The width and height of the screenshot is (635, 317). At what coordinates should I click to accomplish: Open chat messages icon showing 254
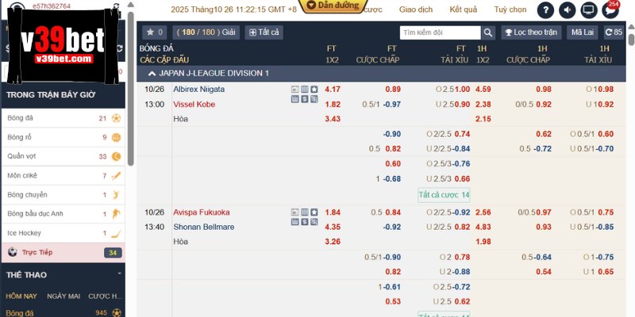click(x=610, y=10)
